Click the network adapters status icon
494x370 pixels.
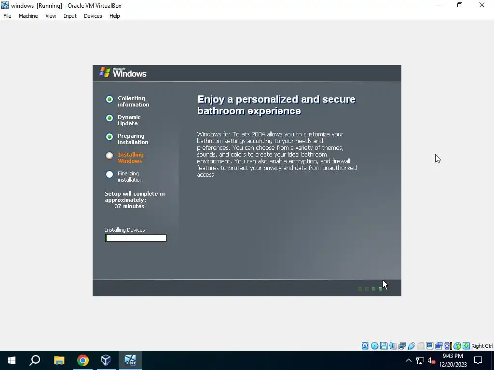point(402,346)
